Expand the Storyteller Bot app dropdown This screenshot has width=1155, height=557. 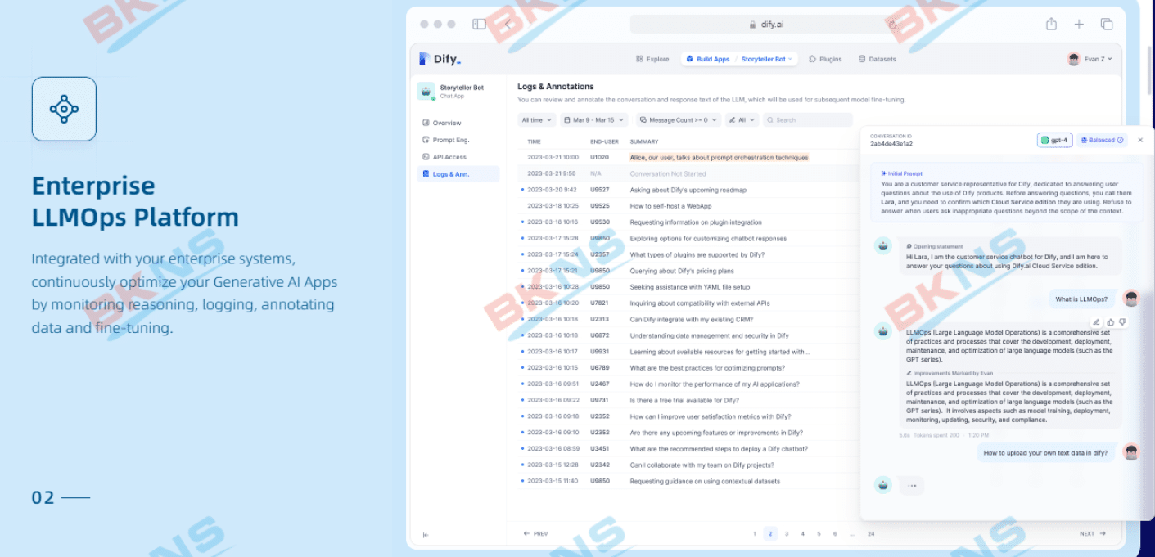click(767, 59)
